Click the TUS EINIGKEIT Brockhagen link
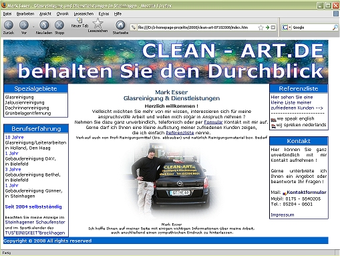 click(35, 233)
